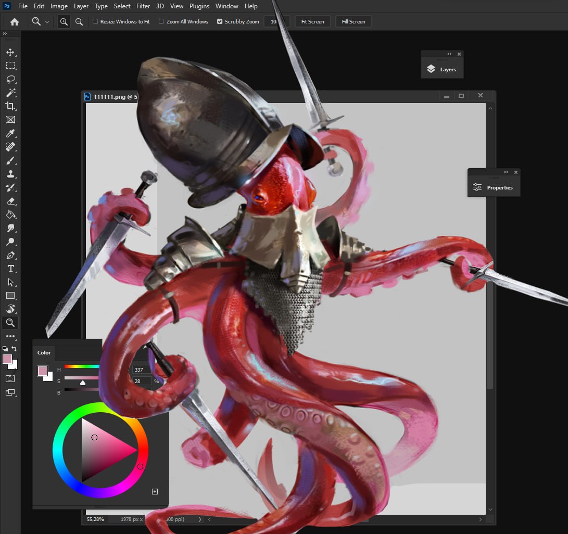
Task: Activate the Zoom Out mode button
Action: pos(79,22)
